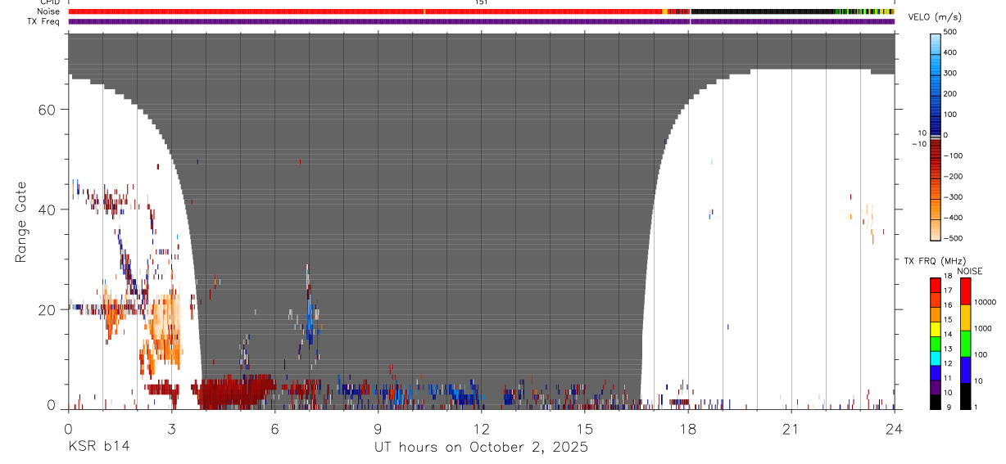Click velocity scale value 300

coord(950,73)
